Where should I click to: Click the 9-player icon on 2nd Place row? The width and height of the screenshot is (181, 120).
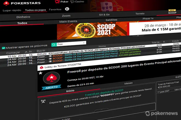point(50,59)
